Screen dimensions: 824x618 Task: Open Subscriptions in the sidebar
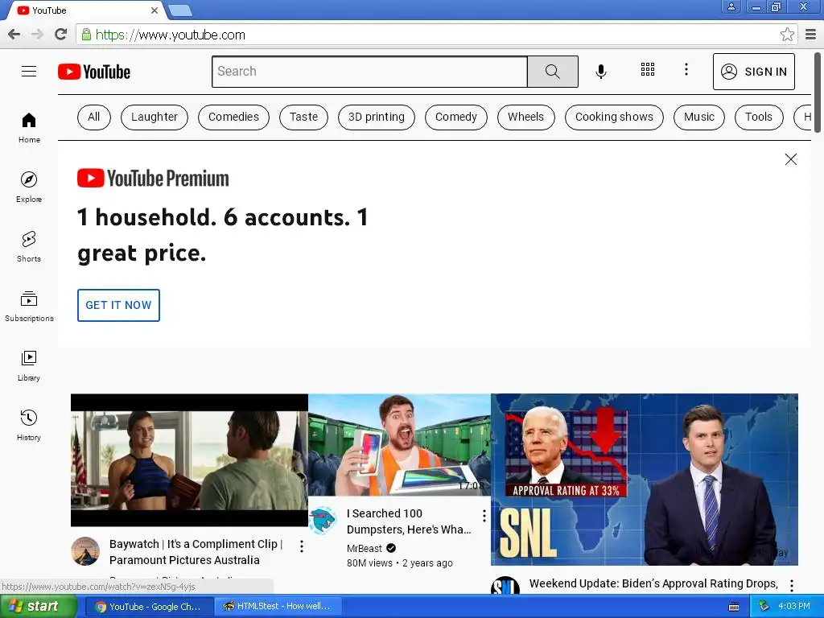(29, 307)
